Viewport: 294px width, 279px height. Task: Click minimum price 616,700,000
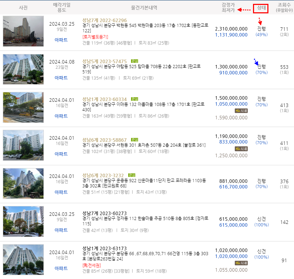point(233,187)
